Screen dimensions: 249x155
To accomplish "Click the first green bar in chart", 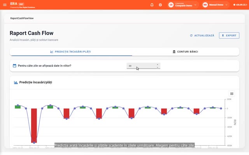I will tap(18, 107).
